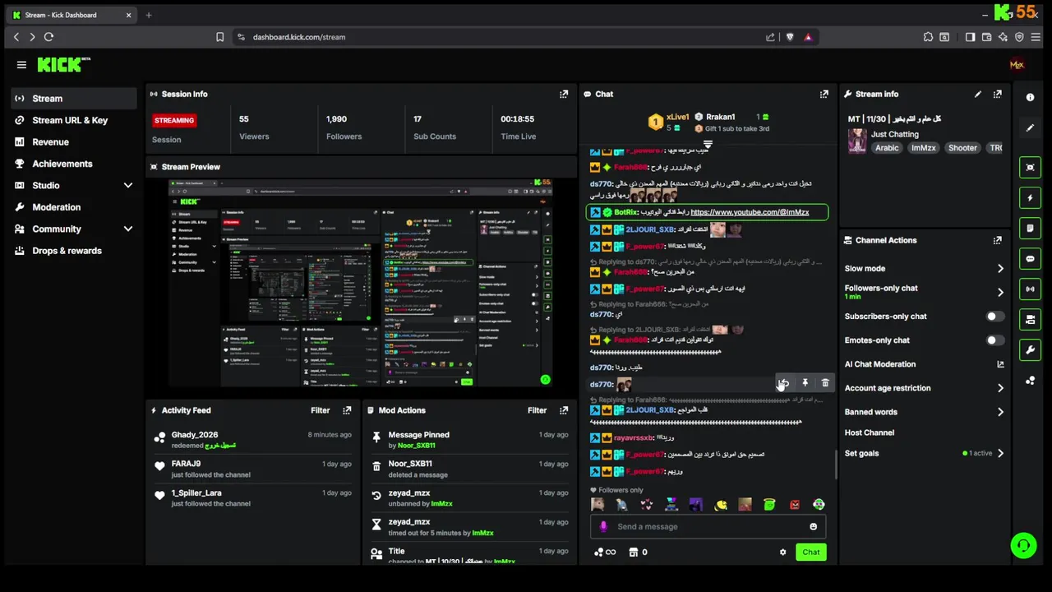Click the pencil icon in the right sidebar
Viewport: 1052px width, 592px height.
point(1030,127)
